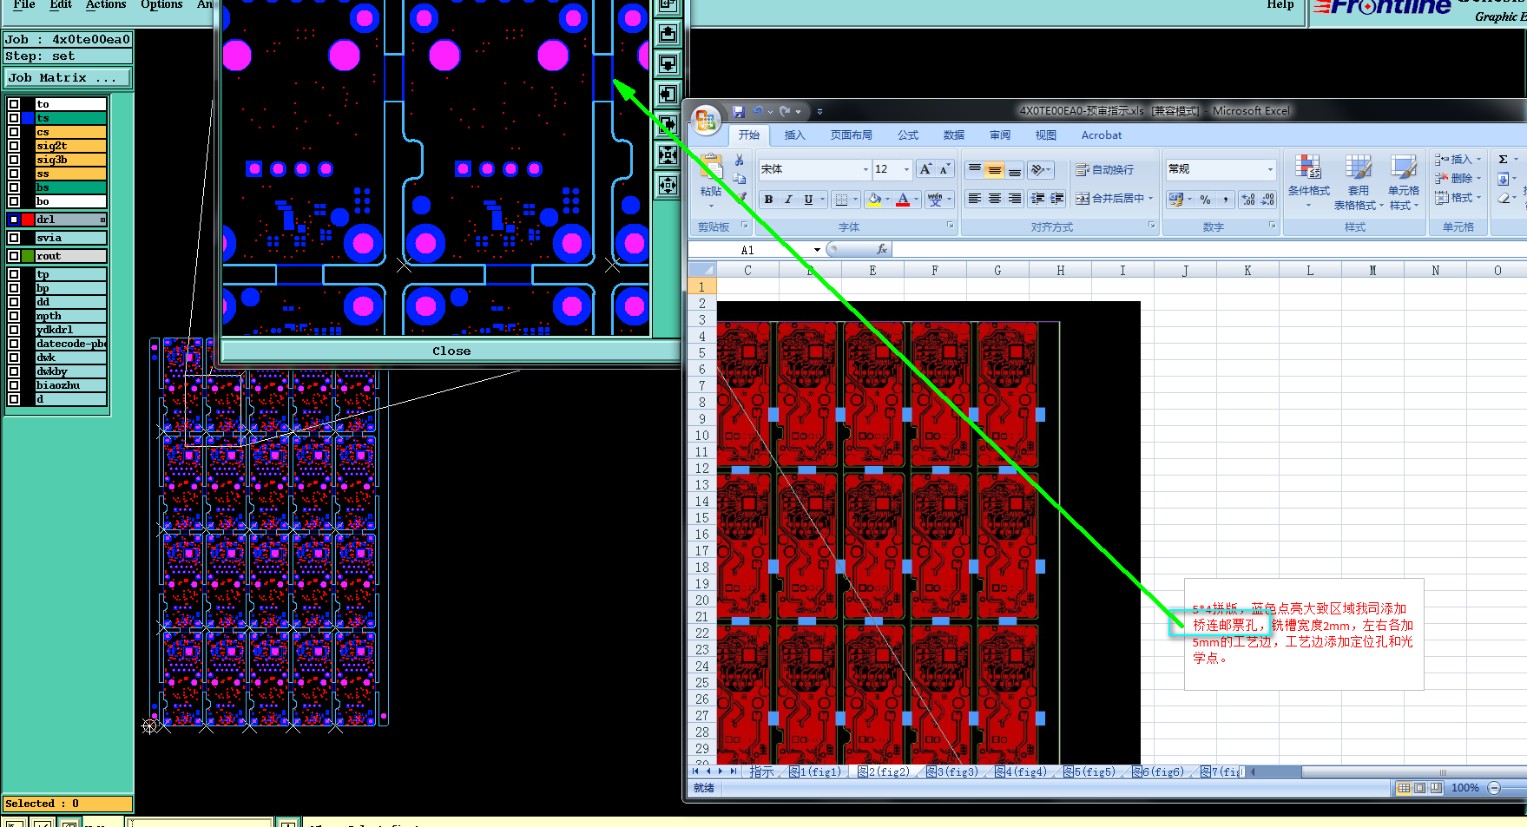Click Genesis pan-up view icon
1527x827 pixels.
click(x=668, y=34)
